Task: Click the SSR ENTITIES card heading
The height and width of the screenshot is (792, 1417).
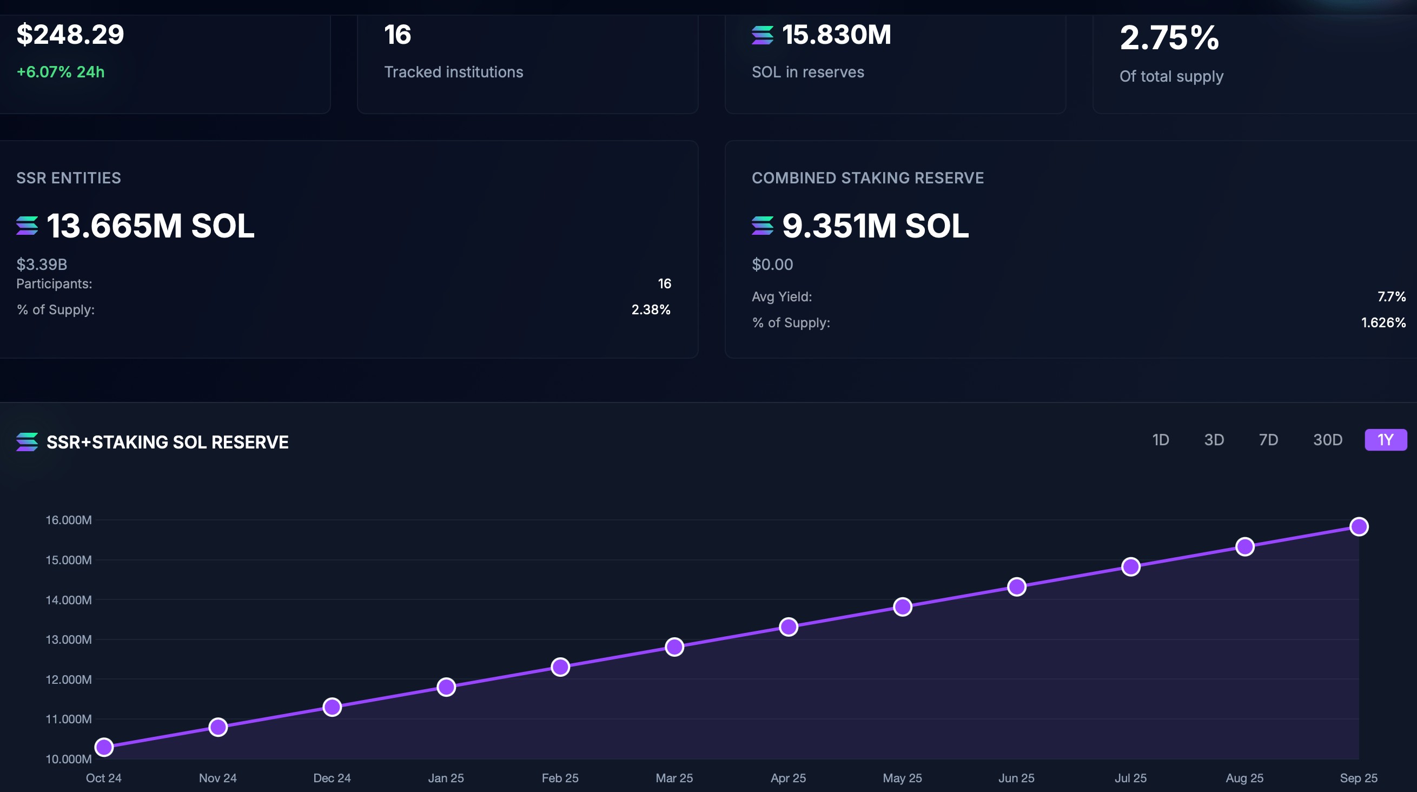Action: pyautogui.click(x=69, y=178)
